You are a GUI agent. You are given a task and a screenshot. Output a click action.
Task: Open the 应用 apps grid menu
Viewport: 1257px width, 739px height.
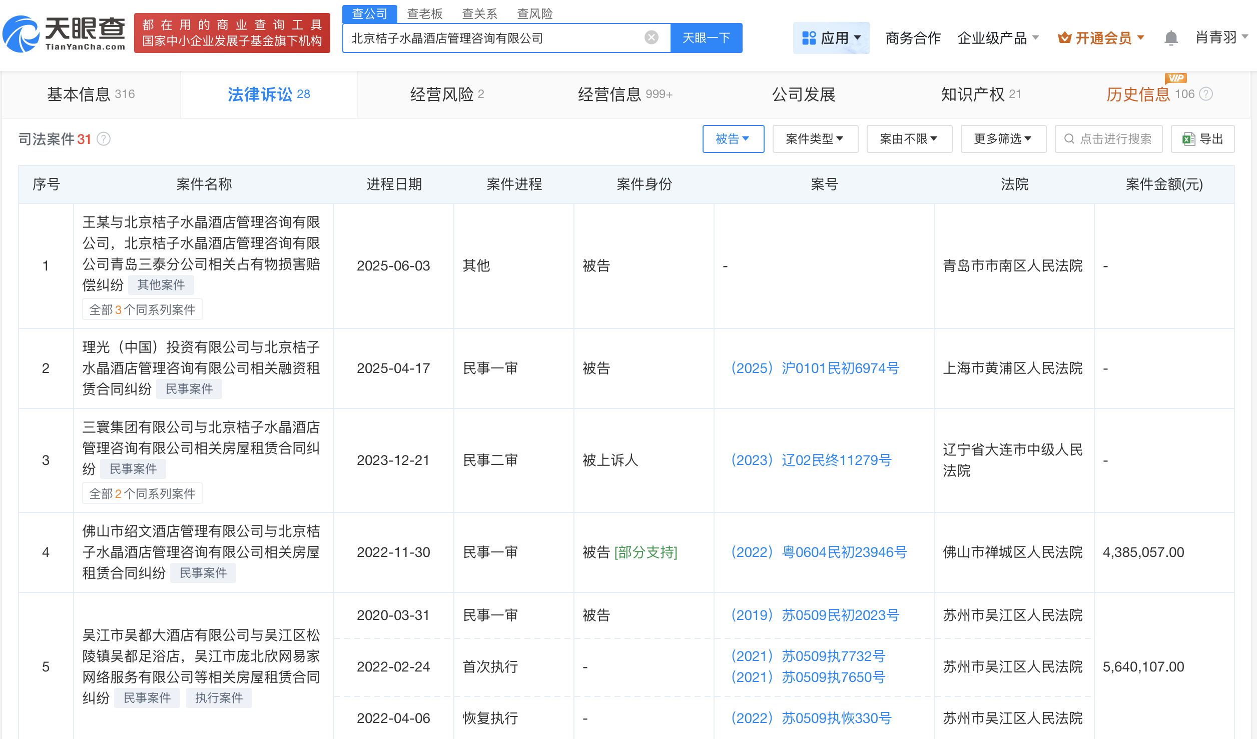[831, 38]
